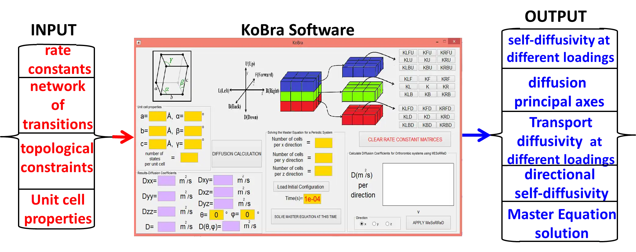Click the unit cell b= length field
The width and height of the screenshot is (636, 252).
158,131
